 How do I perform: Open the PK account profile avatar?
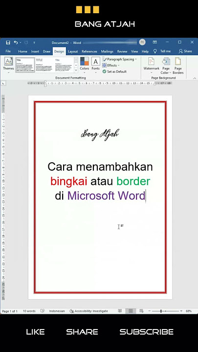[x=142, y=42]
